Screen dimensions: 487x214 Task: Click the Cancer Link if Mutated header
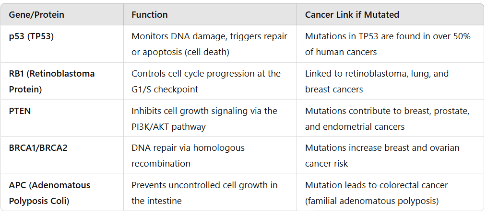click(x=352, y=15)
